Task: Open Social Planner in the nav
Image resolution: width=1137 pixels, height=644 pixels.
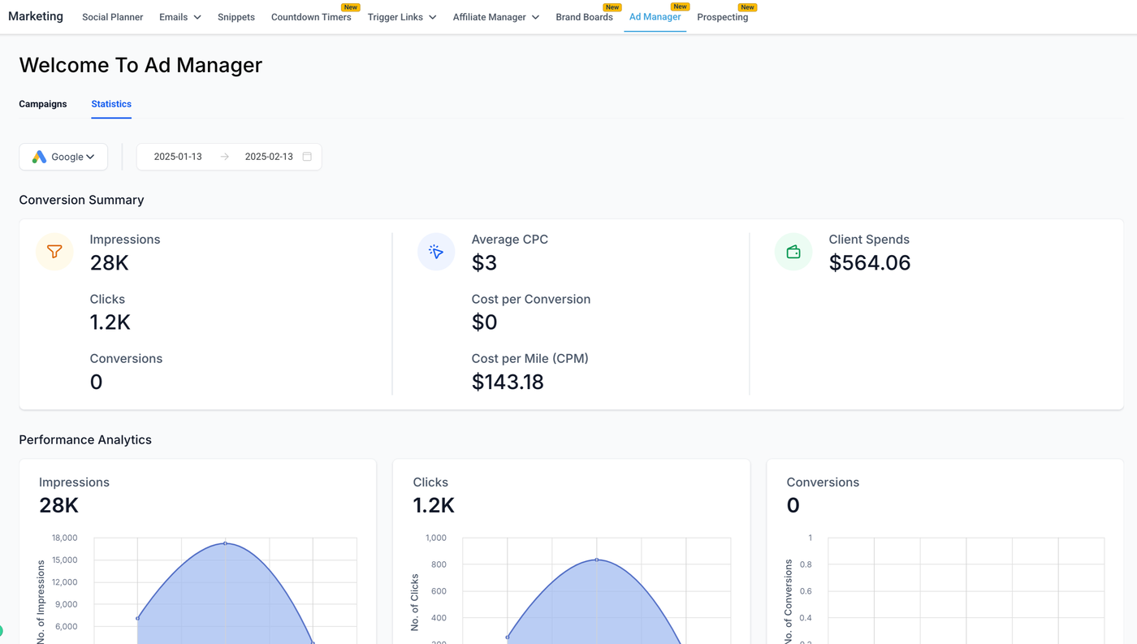Action: [x=113, y=17]
